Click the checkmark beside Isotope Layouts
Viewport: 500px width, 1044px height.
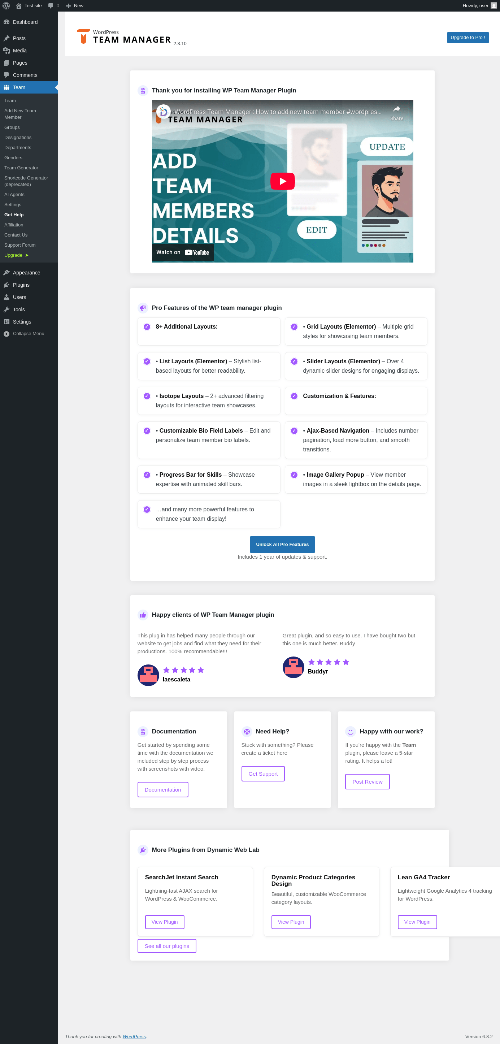tap(147, 396)
